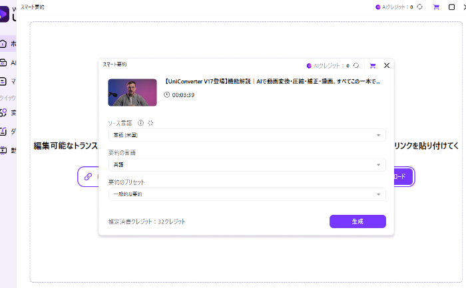Click the main window's top shopping cart icon
Image resolution: width=466 pixels, height=288 pixels.
[x=436, y=7]
